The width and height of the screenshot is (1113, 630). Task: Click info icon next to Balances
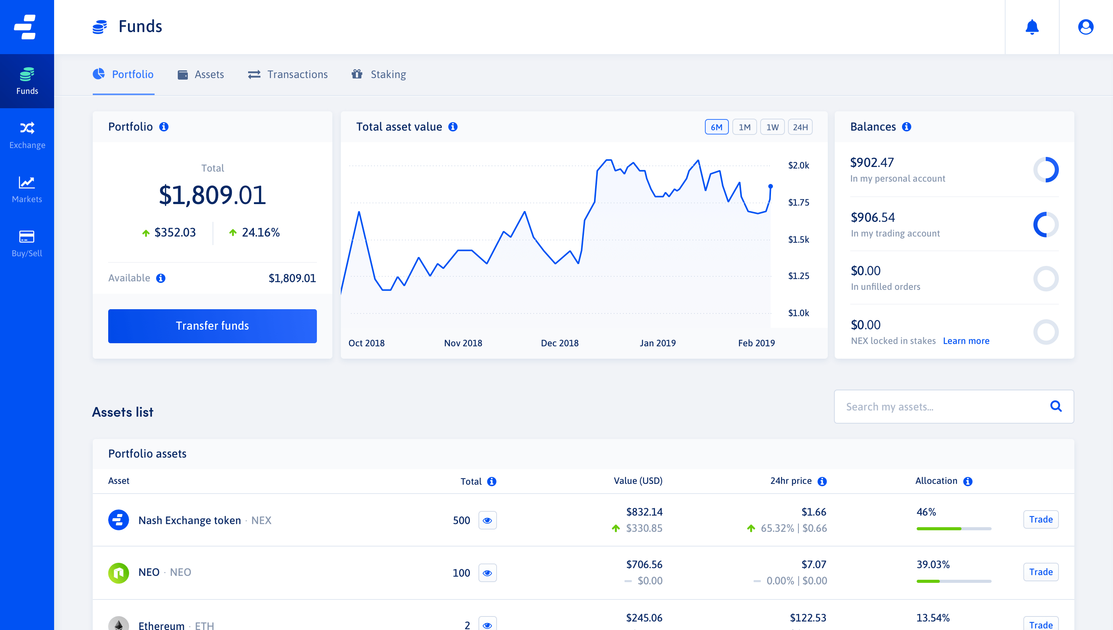tap(906, 127)
